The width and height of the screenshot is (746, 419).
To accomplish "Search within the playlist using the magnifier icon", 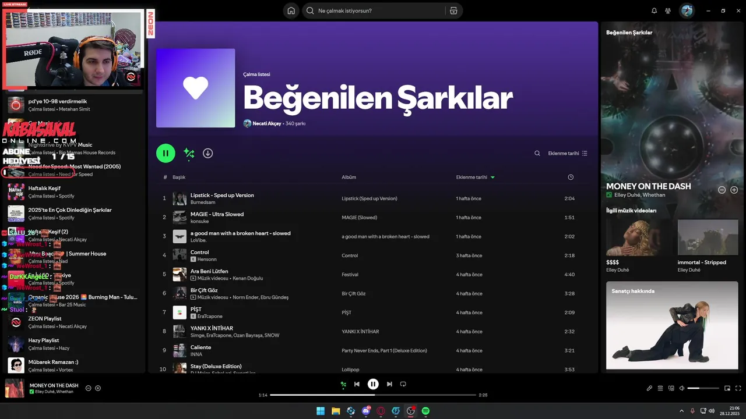I will 537,154.
